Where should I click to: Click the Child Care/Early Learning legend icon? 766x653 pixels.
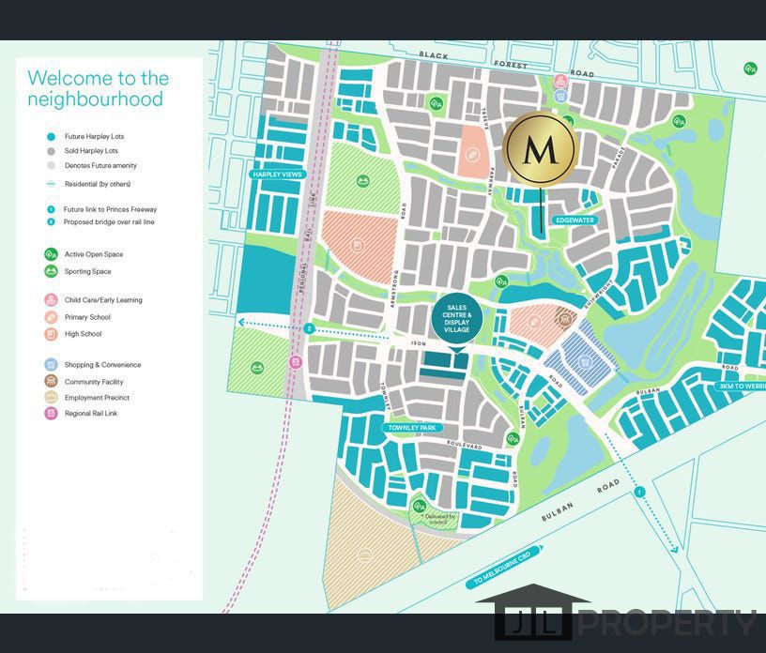(x=50, y=300)
